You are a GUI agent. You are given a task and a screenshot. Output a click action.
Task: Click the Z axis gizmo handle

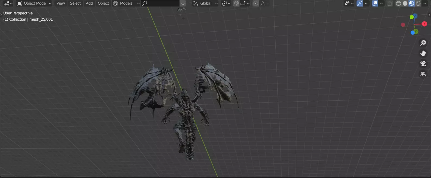coord(415,16)
